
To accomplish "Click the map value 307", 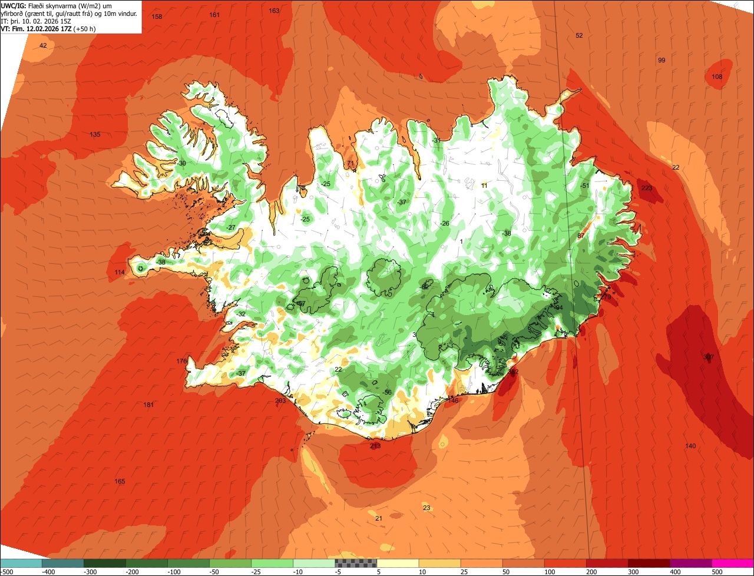I will (709, 357).
